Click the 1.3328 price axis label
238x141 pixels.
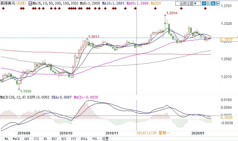(x=226, y=24)
